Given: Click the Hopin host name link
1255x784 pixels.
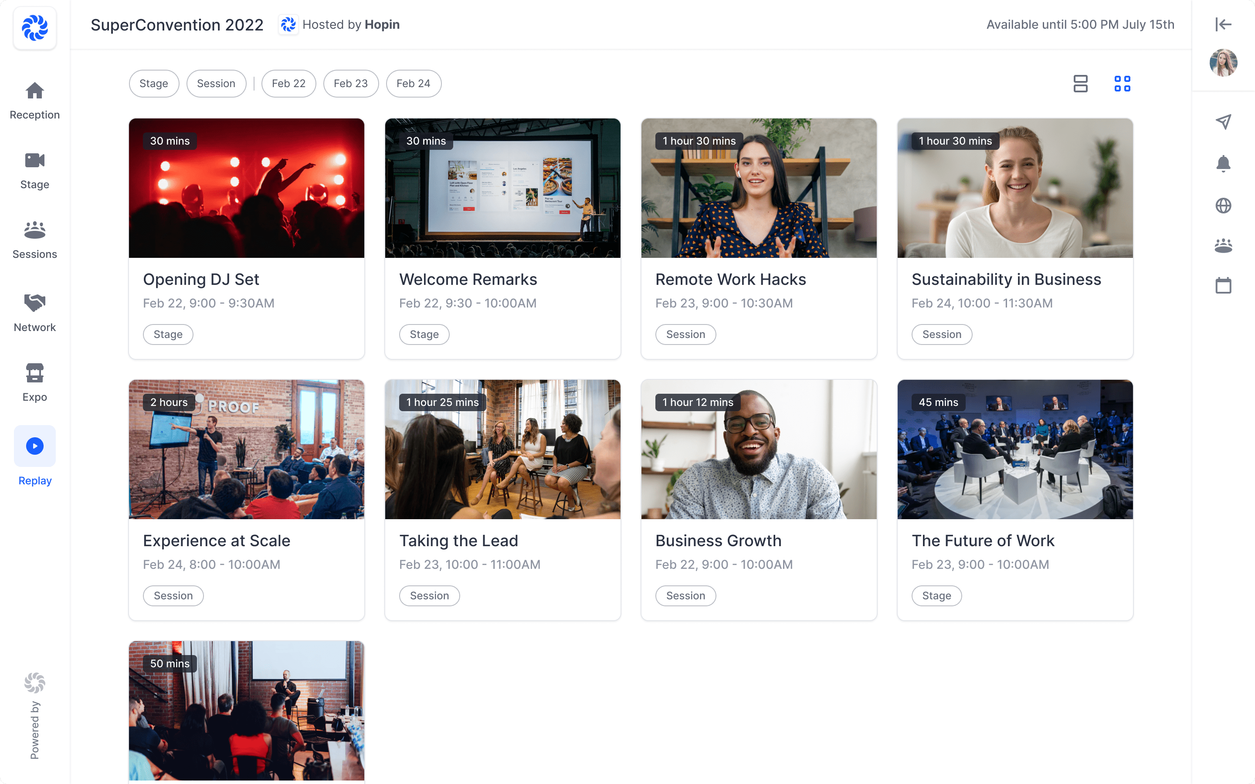Looking at the screenshot, I should [x=382, y=24].
